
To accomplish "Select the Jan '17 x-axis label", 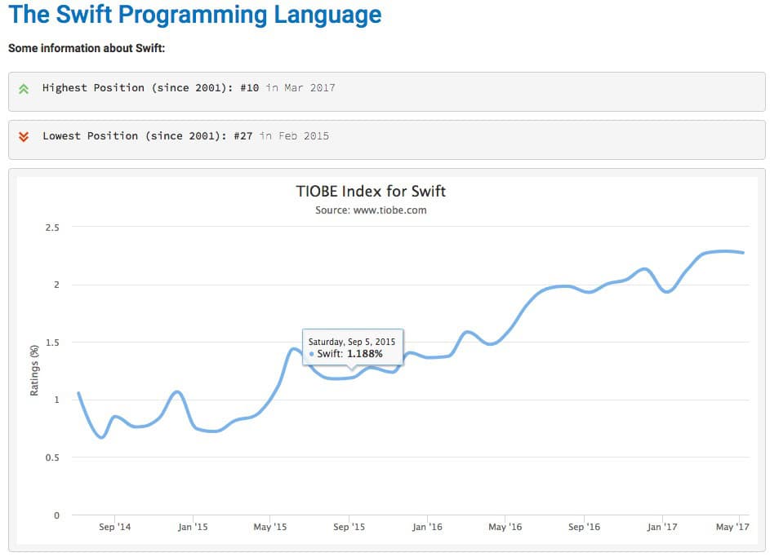I will (x=662, y=527).
